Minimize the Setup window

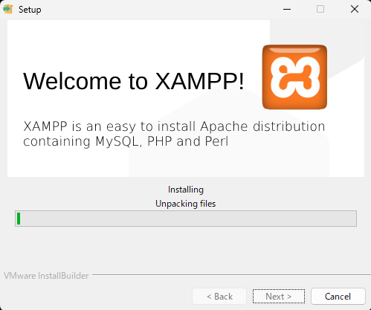287,10
